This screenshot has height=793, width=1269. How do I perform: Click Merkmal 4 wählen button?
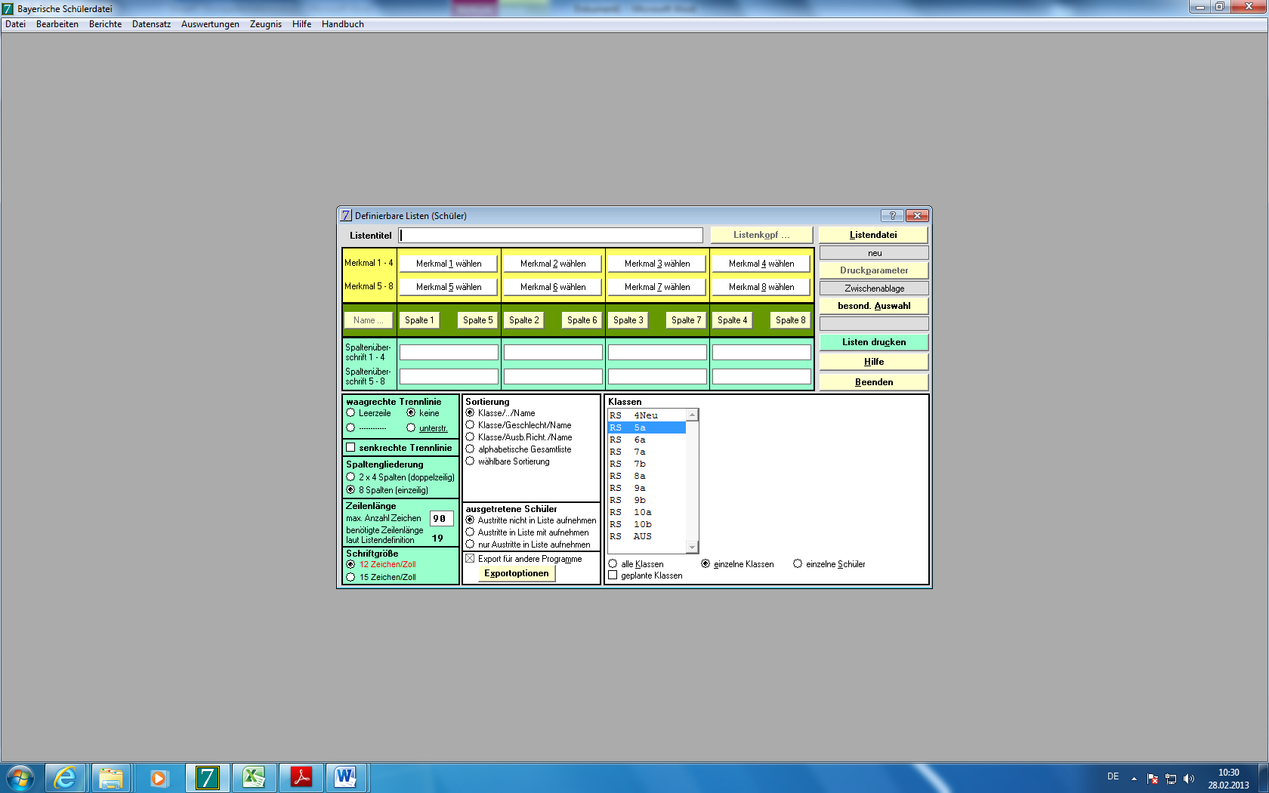tap(761, 264)
